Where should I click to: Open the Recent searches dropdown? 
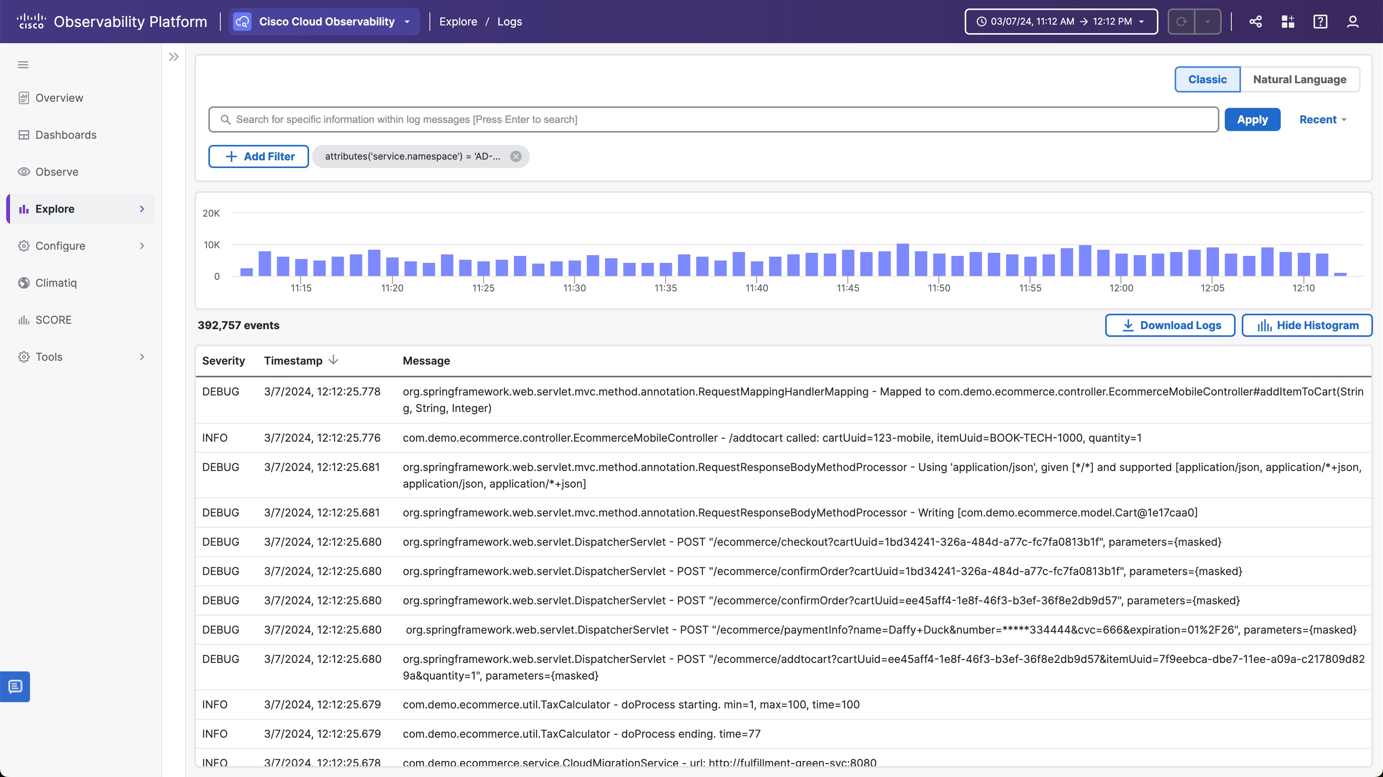click(x=1323, y=119)
